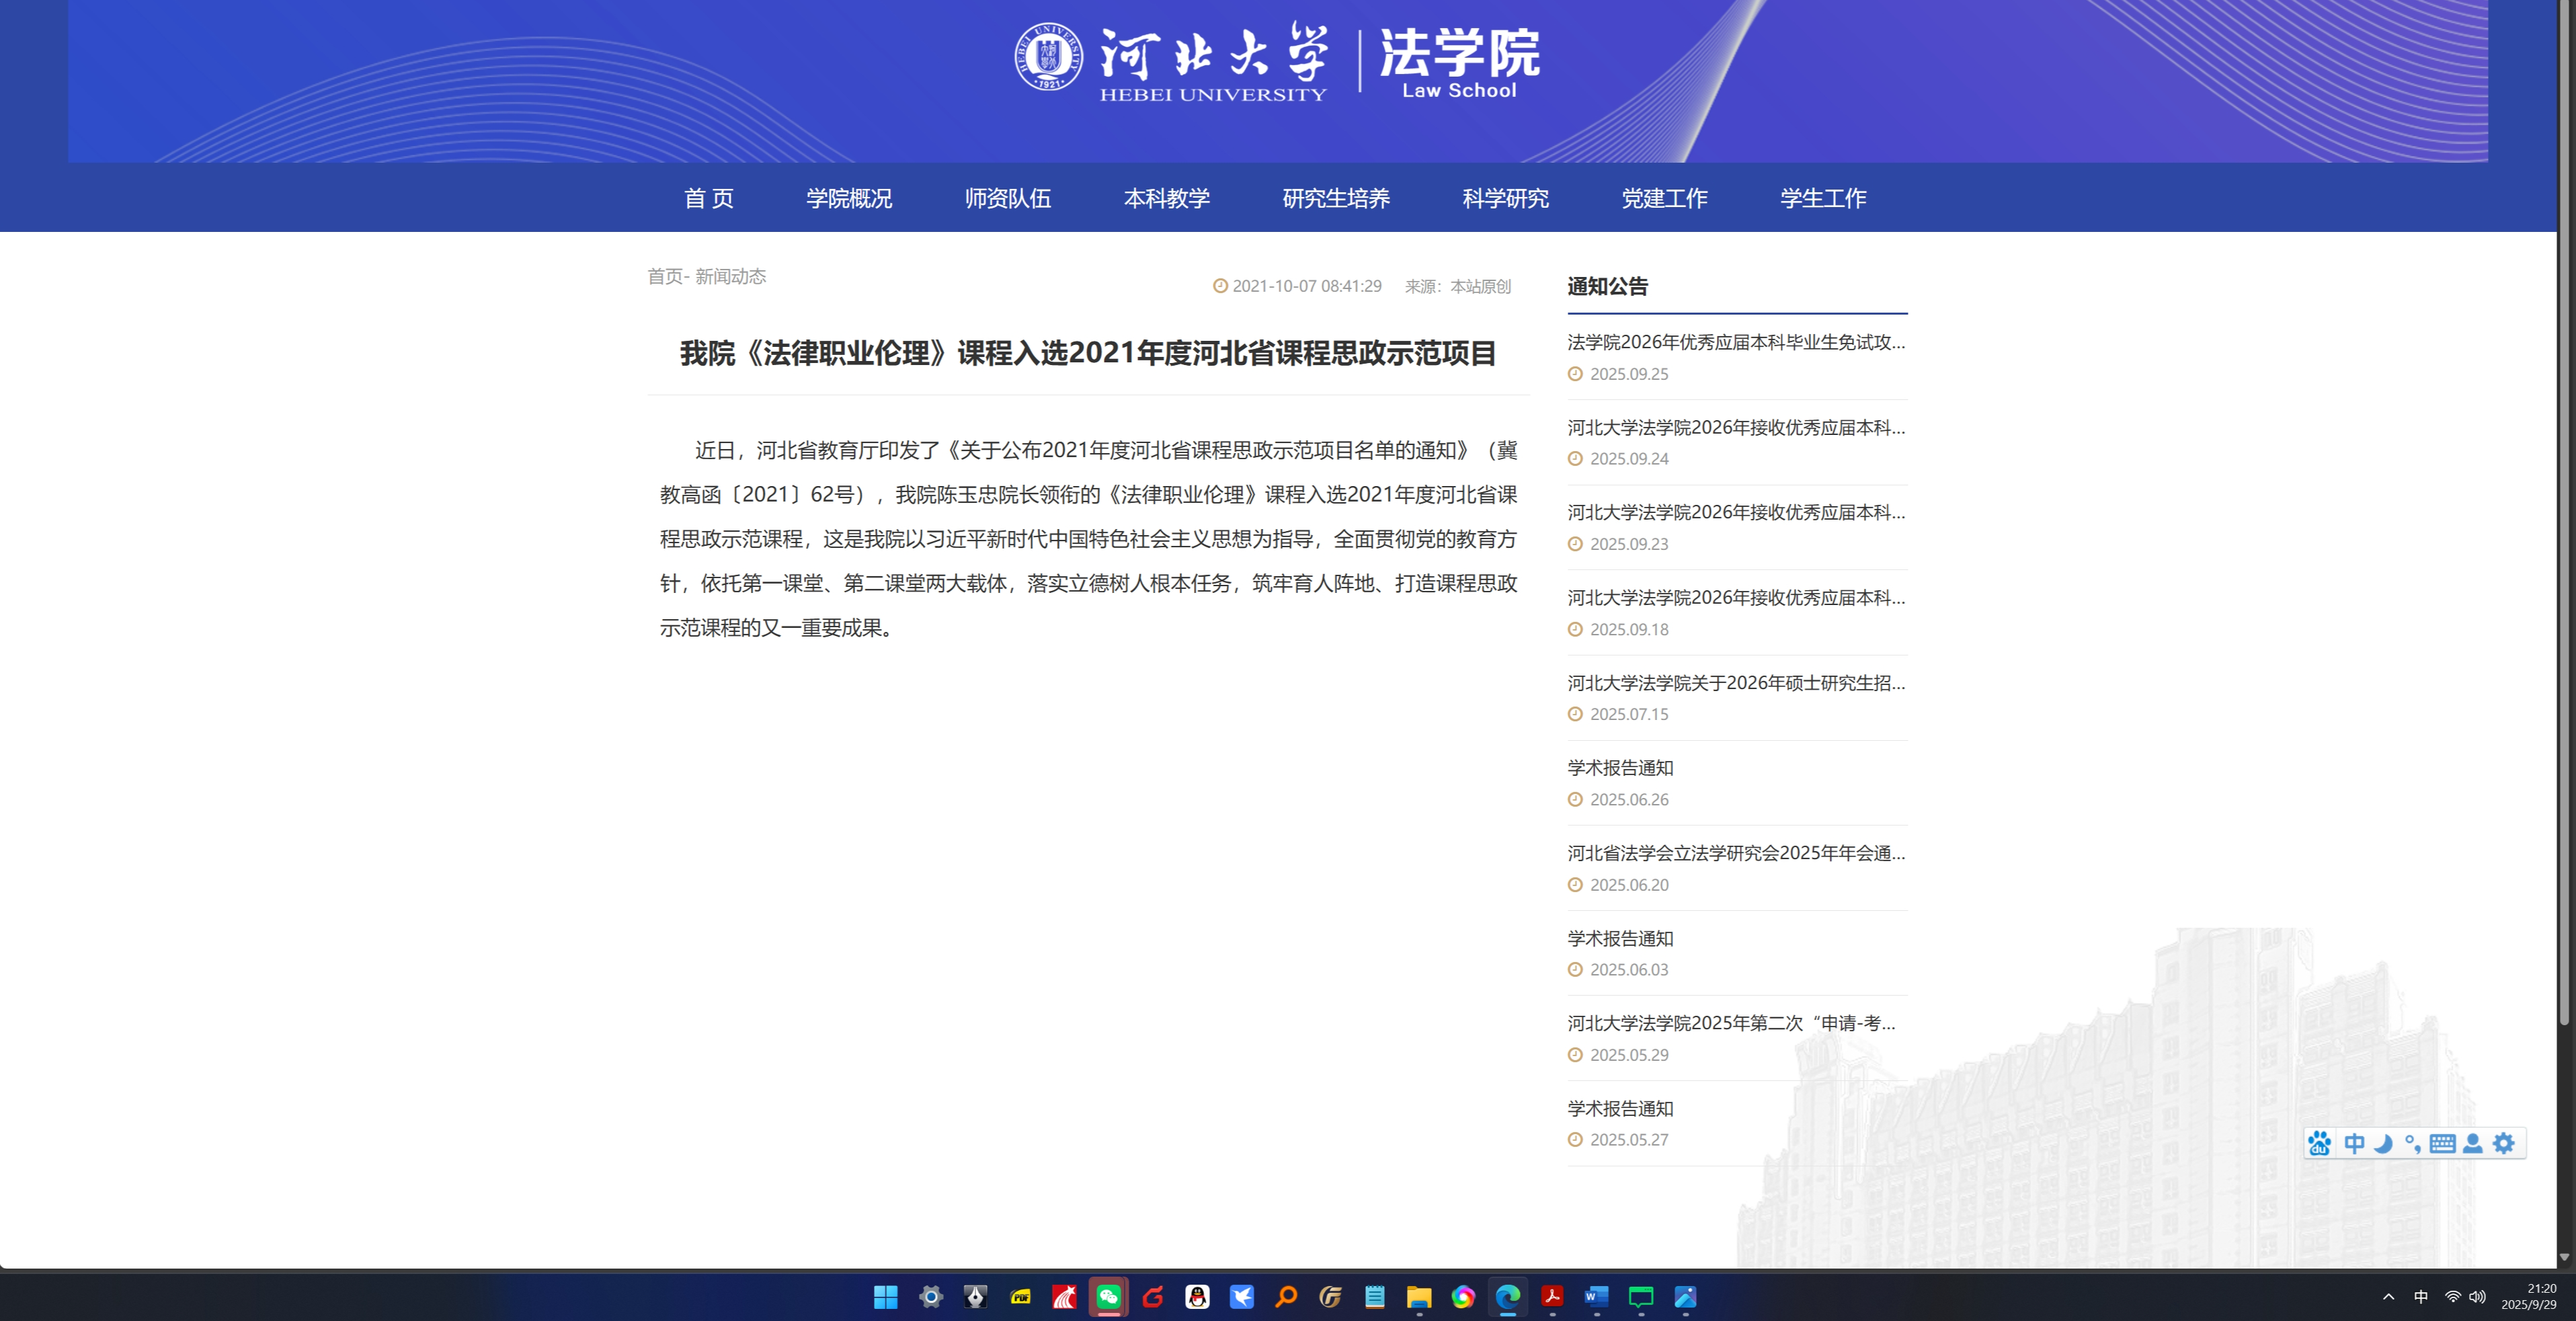The image size is (2576, 1321).
Task: Open the 学院概况 navigation menu
Action: point(849,198)
